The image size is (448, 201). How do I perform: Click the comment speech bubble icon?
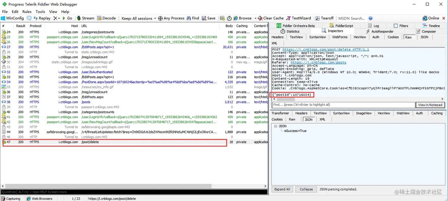(x=29, y=18)
